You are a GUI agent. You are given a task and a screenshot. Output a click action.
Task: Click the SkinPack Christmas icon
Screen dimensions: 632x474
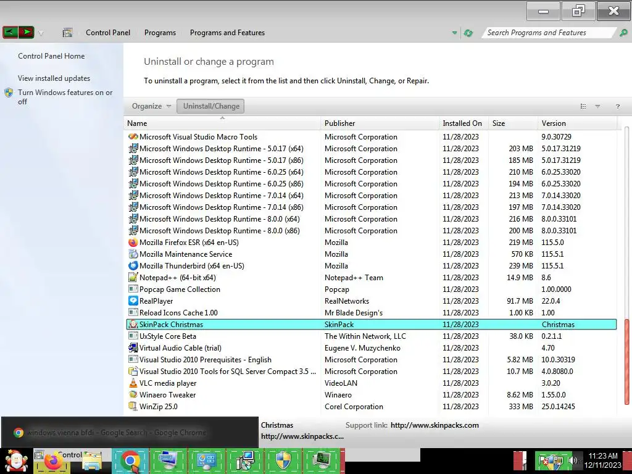(133, 324)
